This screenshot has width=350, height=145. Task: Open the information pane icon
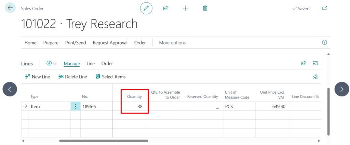(x=324, y=42)
